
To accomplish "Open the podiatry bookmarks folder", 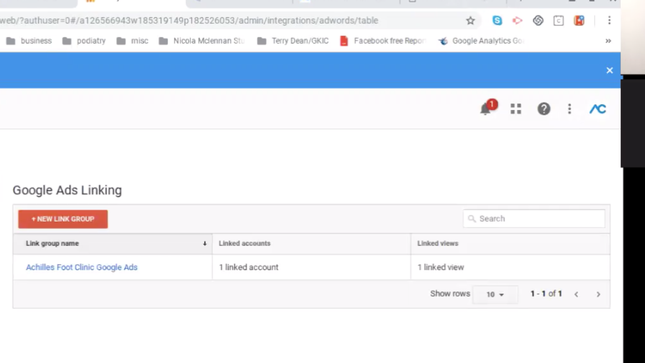I will 84,41.
